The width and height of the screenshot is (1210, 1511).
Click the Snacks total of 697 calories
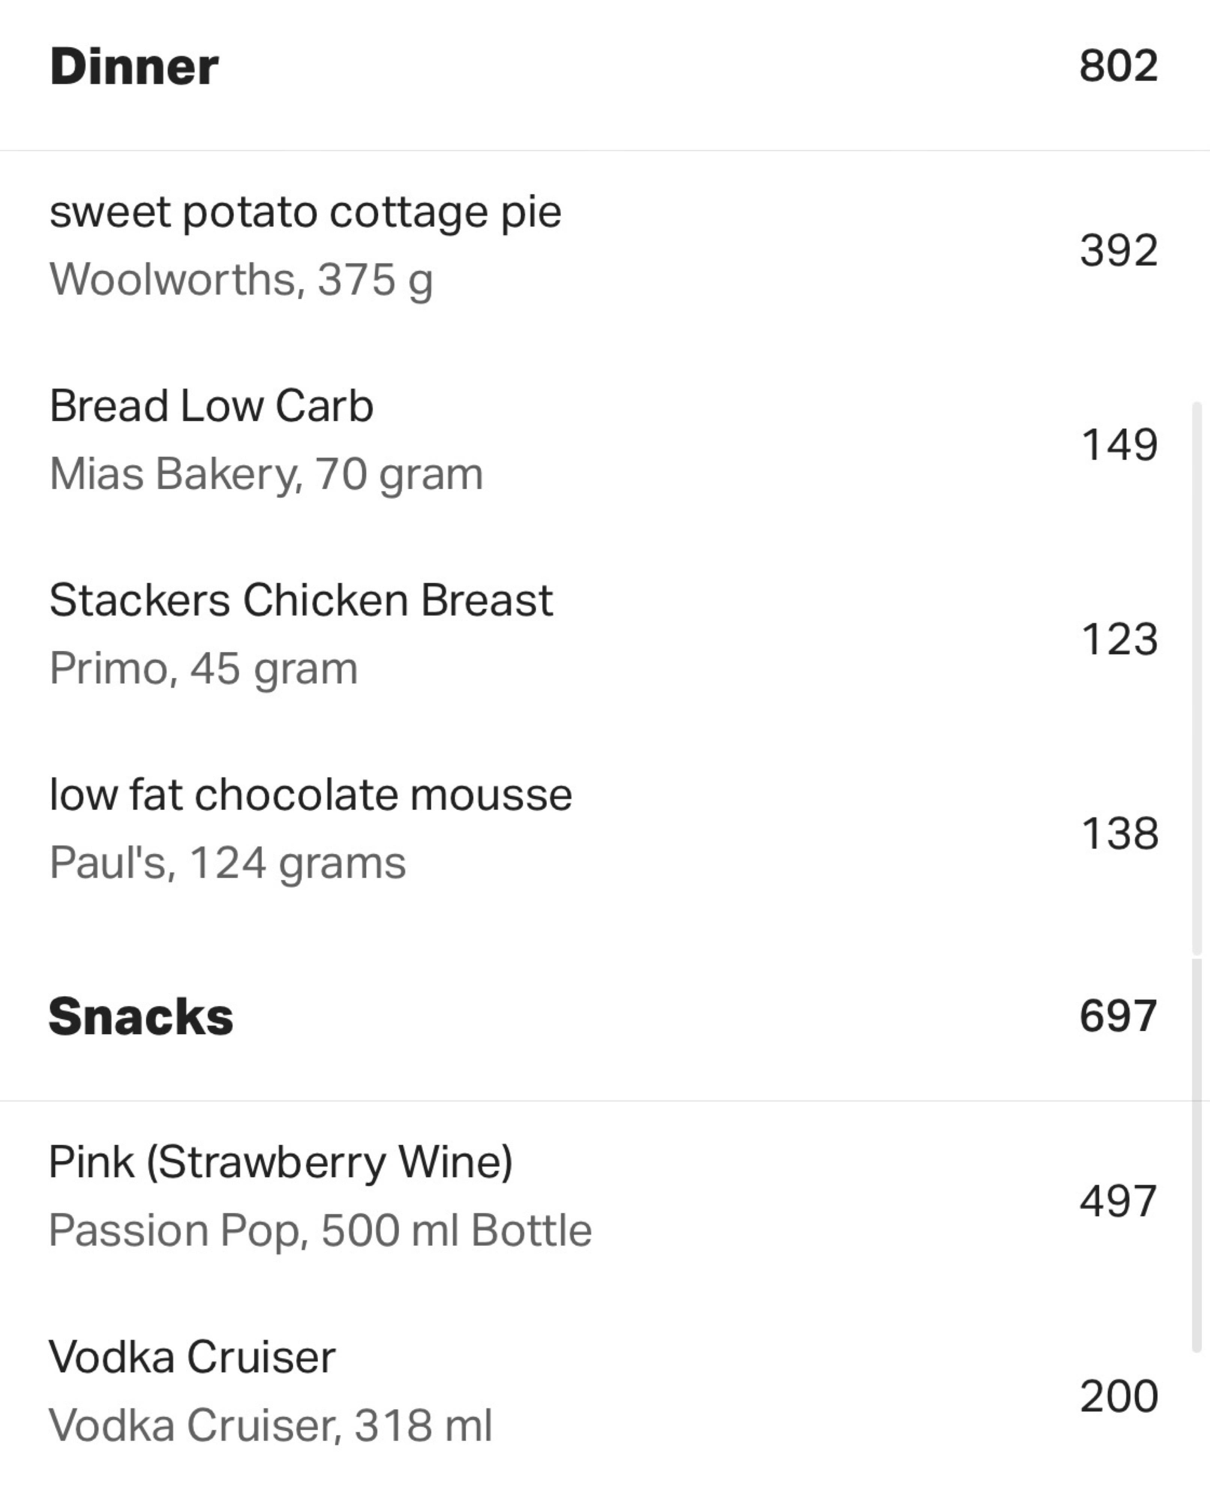click(1118, 1016)
